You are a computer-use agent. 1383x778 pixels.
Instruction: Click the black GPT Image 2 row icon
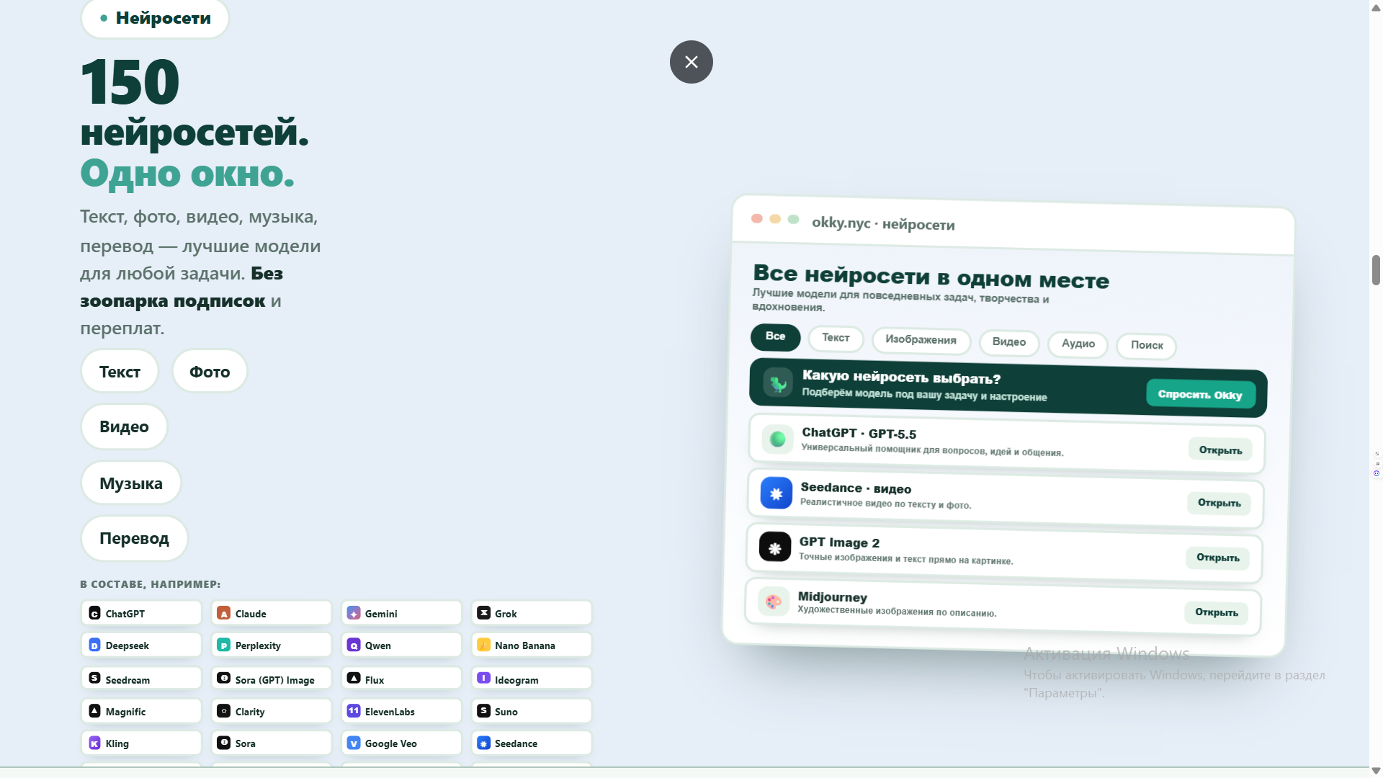point(774,548)
